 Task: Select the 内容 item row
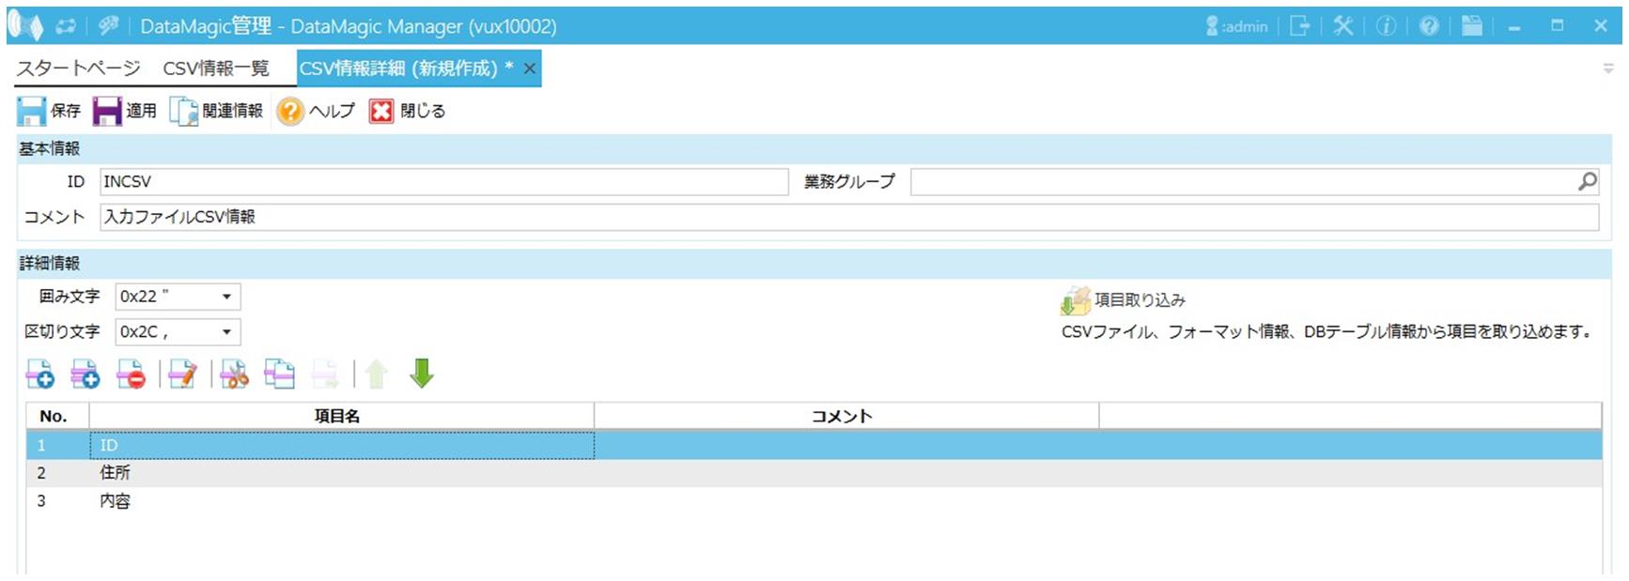(x=814, y=501)
